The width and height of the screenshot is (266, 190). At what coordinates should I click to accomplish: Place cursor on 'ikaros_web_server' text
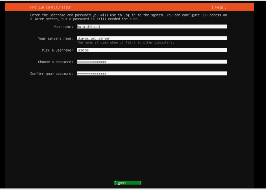[x=94, y=39]
